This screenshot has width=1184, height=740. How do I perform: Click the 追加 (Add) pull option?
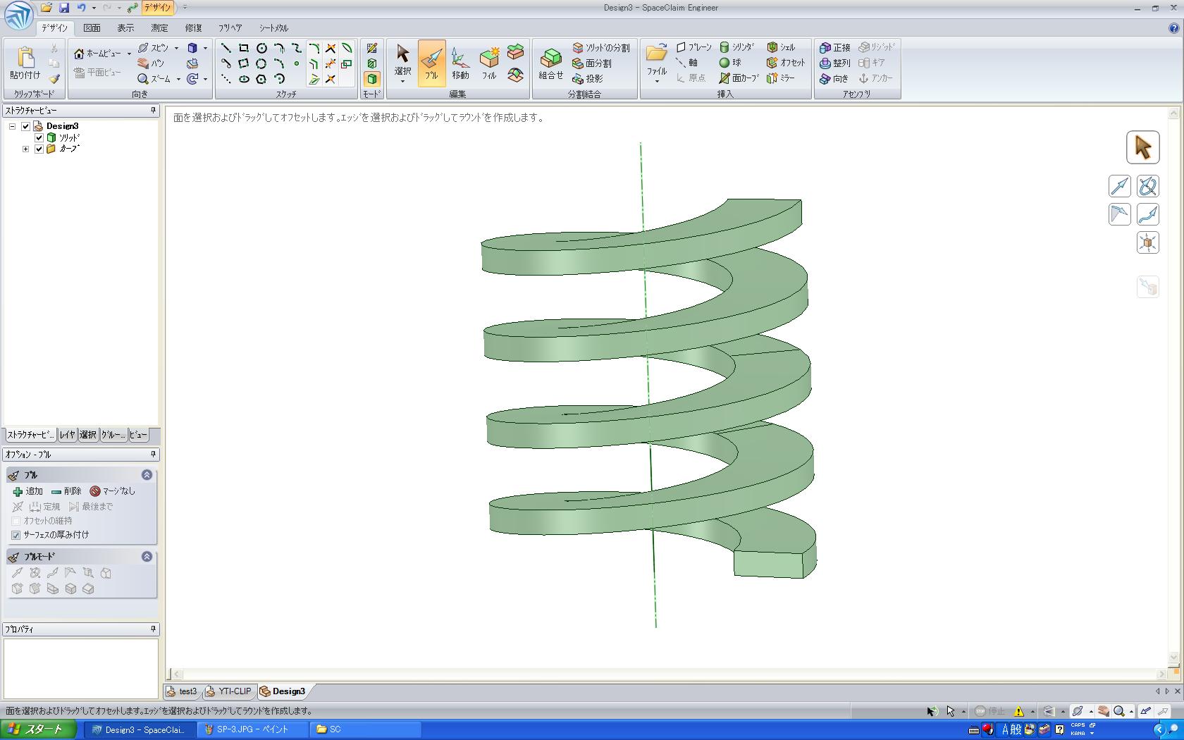point(27,491)
